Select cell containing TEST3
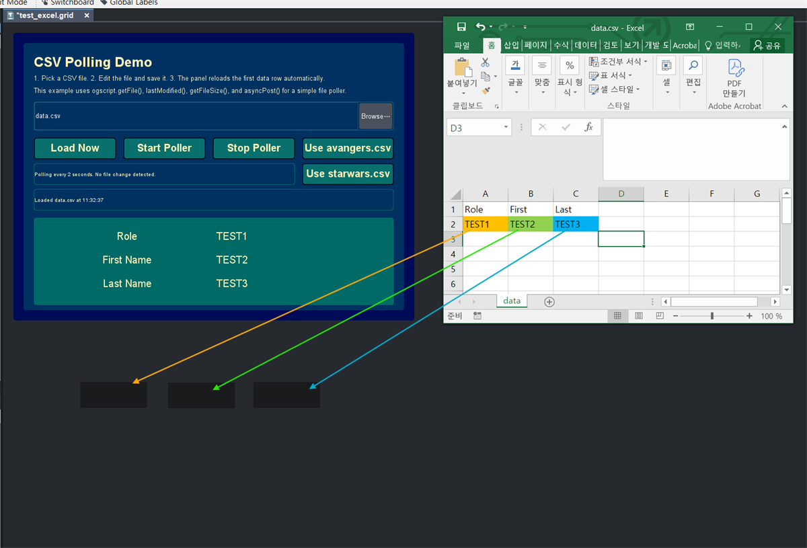The width and height of the screenshot is (807, 548). tap(576, 224)
